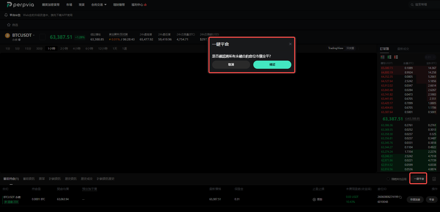
Task: Select 跟單 tab
Action: click(x=42, y=179)
